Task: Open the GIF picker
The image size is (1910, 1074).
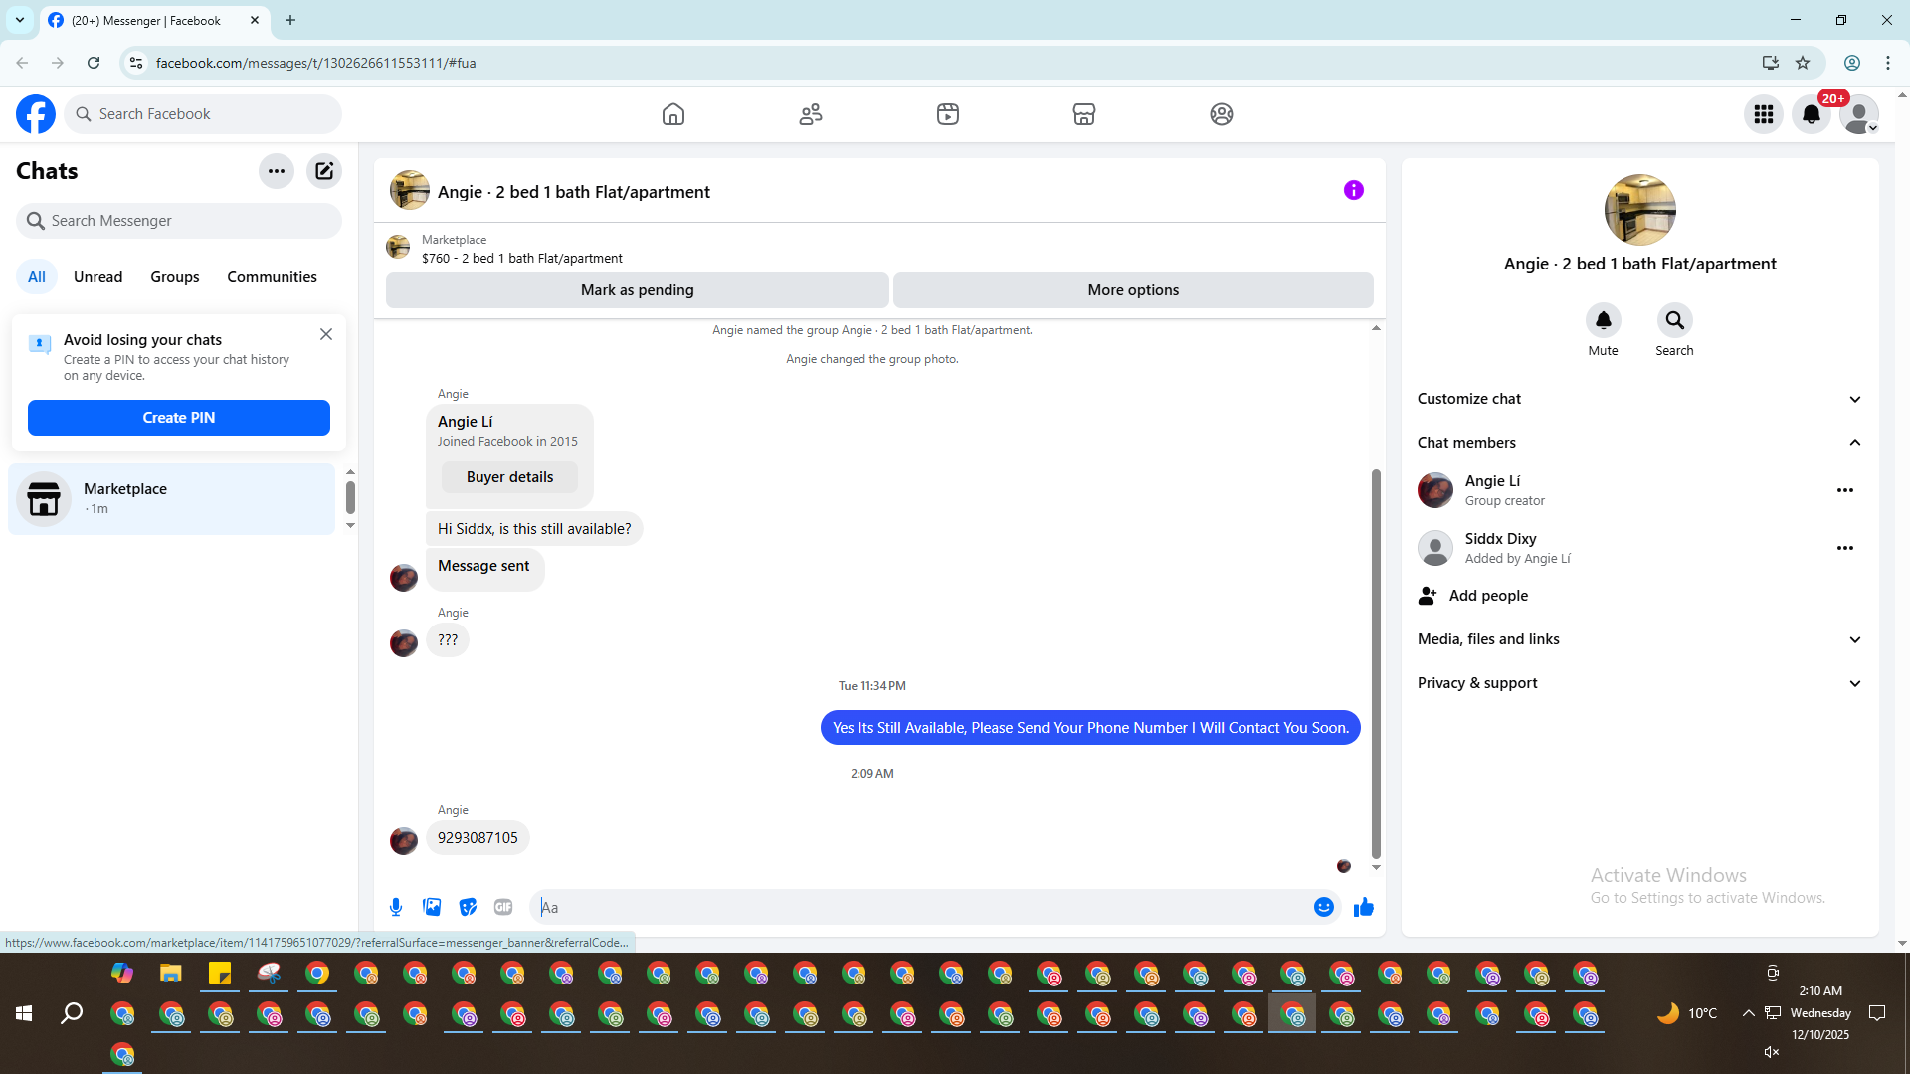Action: (x=503, y=907)
